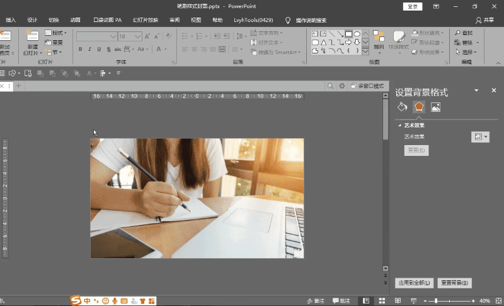The image size is (504, 306).
Task: Open the 排列 arrange menu
Action: tap(379, 41)
